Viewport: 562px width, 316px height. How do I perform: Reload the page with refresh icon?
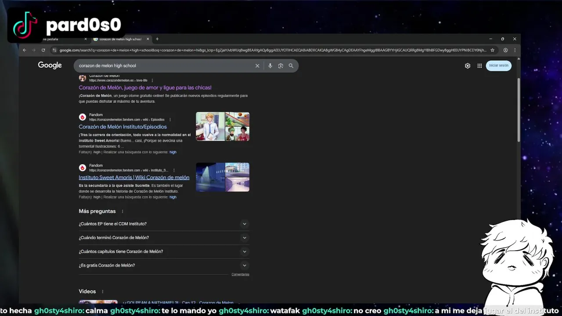[x=43, y=50]
